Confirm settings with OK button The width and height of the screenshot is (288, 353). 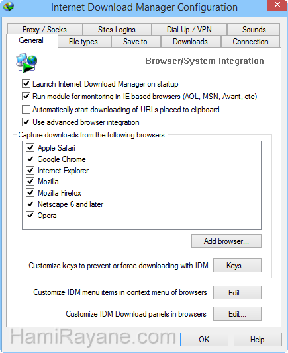[x=204, y=339]
